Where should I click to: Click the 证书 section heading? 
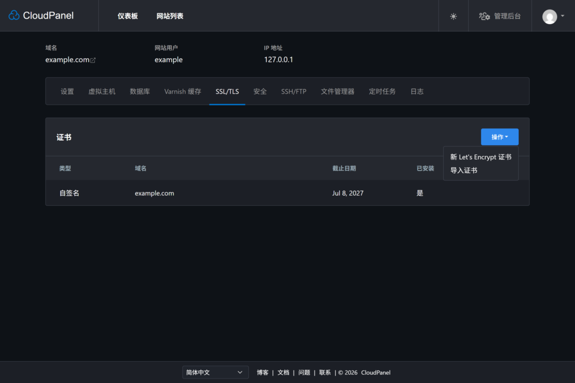pyautogui.click(x=64, y=137)
